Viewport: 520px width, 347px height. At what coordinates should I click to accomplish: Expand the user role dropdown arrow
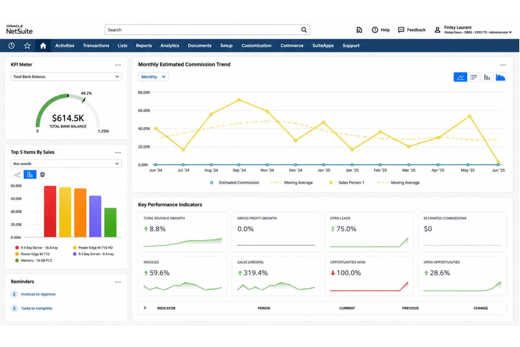(511, 32)
